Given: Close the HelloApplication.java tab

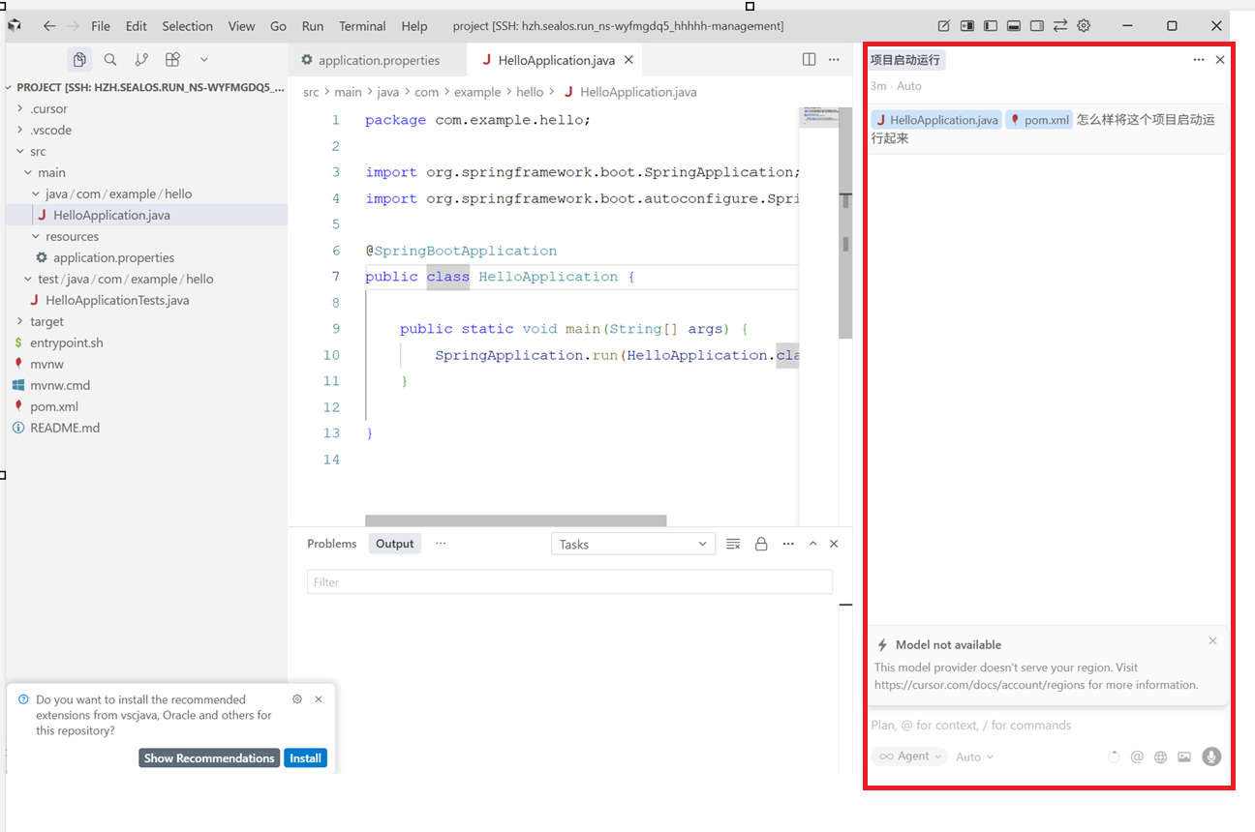Looking at the screenshot, I should pos(628,60).
